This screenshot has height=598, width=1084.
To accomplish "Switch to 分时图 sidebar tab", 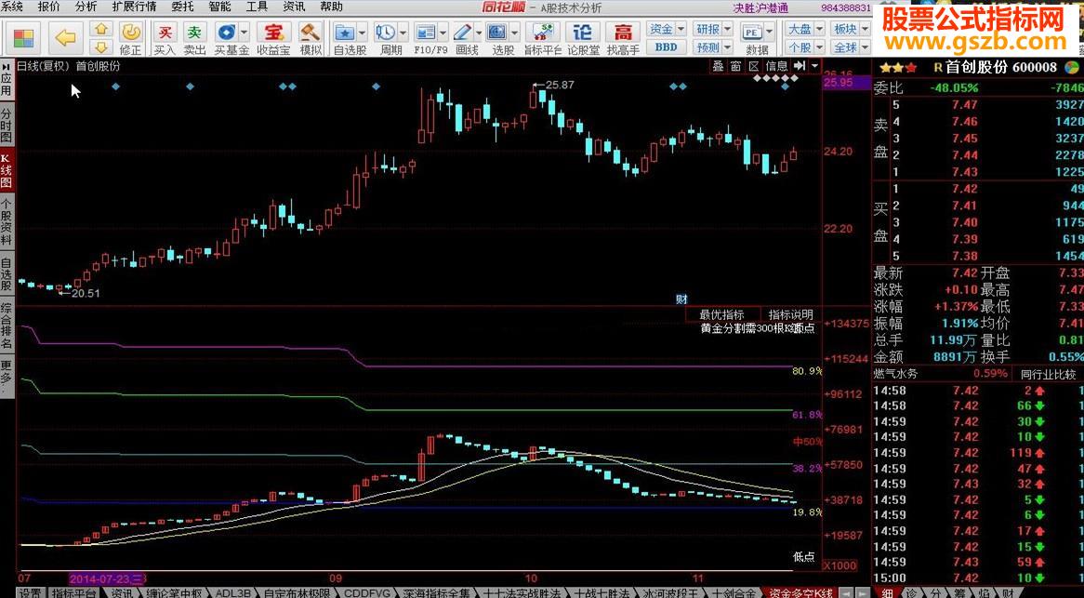I will pos(7,123).
